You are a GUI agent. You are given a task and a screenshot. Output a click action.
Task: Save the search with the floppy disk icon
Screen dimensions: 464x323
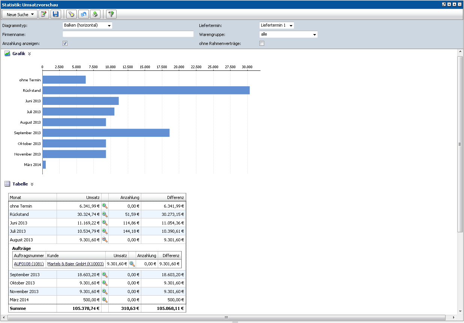point(56,14)
